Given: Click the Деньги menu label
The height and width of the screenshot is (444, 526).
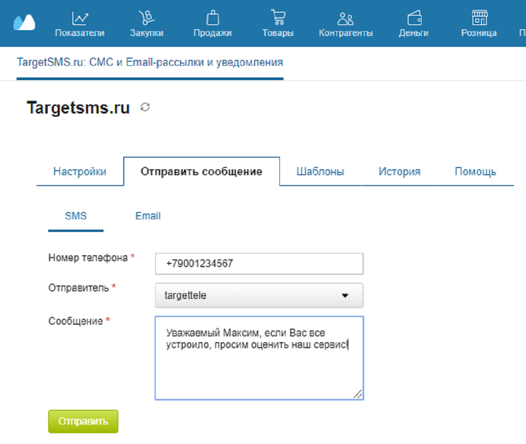Looking at the screenshot, I should pos(414,33).
